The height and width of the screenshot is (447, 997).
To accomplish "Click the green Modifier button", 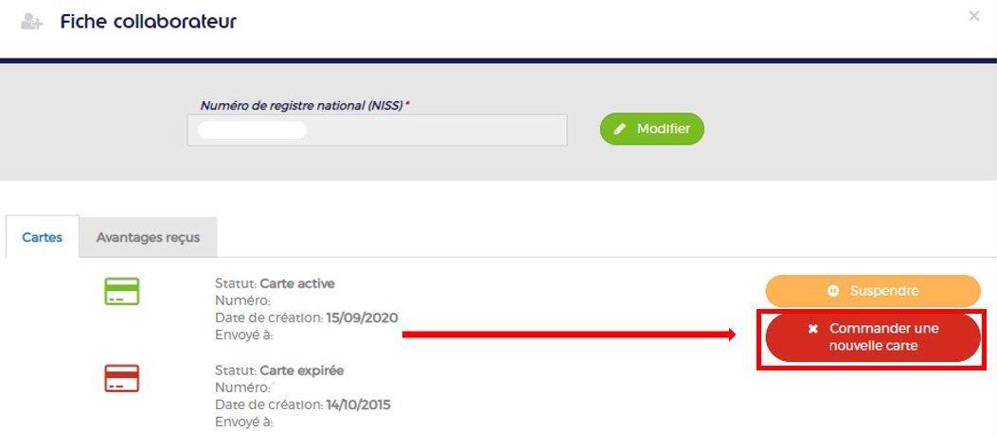I will coord(651,129).
